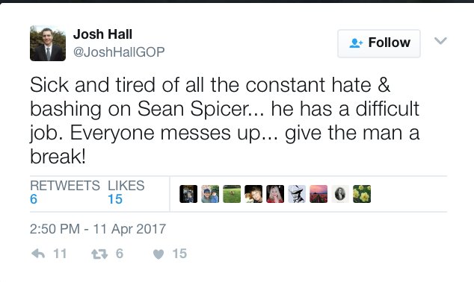The image size is (474, 282).
Task: Click the Josh Hall display name
Action: (x=102, y=34)
